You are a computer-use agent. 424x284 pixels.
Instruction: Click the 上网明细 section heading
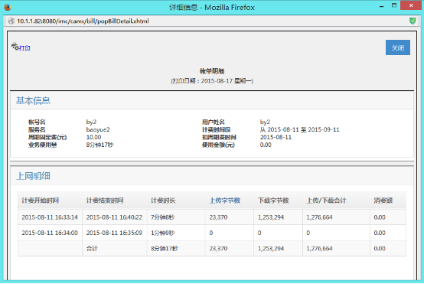point(33,176)
